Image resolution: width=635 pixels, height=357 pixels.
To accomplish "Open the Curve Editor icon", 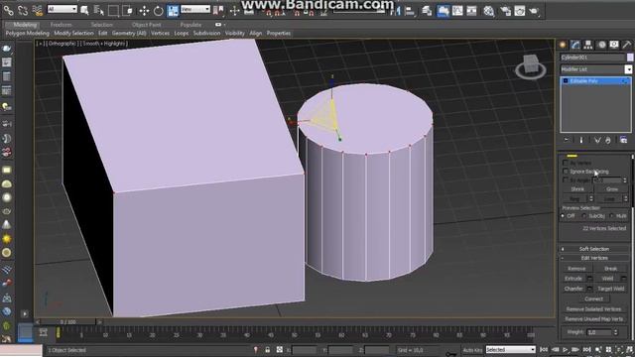I will click(457, 11).
